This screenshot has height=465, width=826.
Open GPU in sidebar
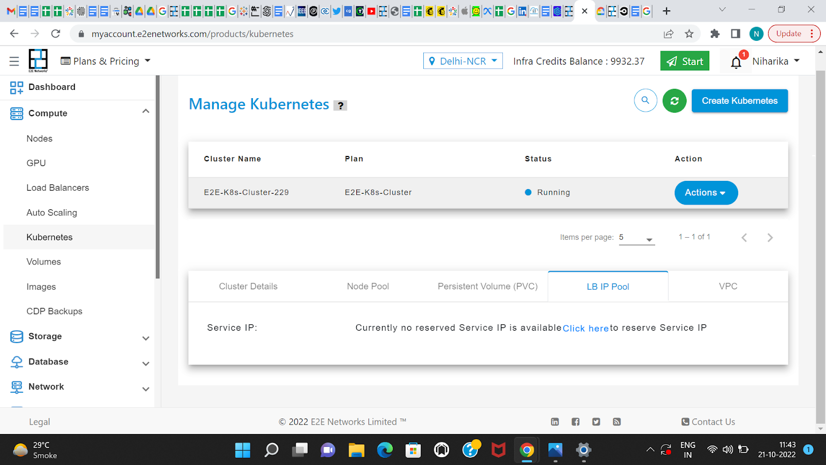[36, 163]
